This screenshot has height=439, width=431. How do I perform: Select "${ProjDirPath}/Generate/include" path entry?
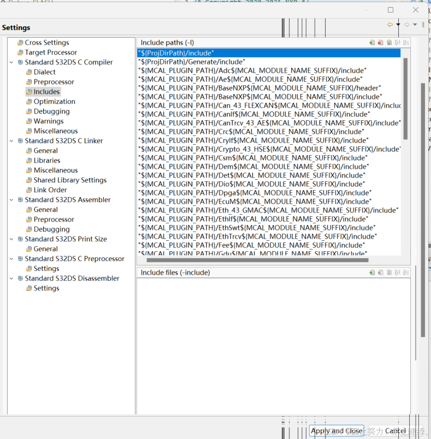[269, 62]
